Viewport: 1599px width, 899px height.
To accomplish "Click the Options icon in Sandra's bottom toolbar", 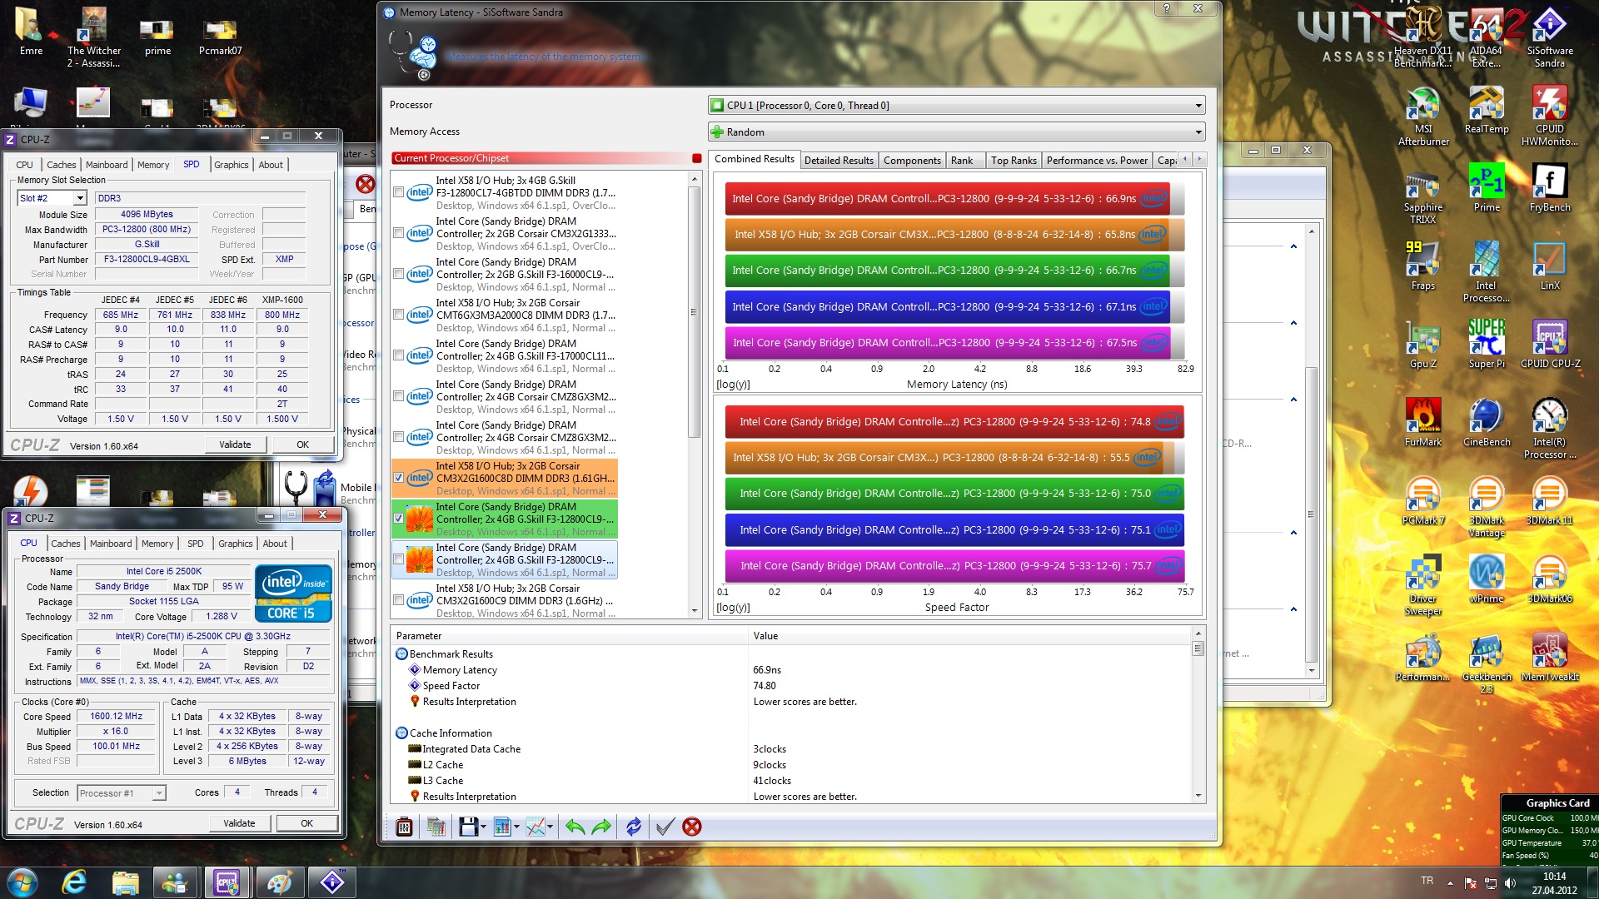I will coord(404,827).
